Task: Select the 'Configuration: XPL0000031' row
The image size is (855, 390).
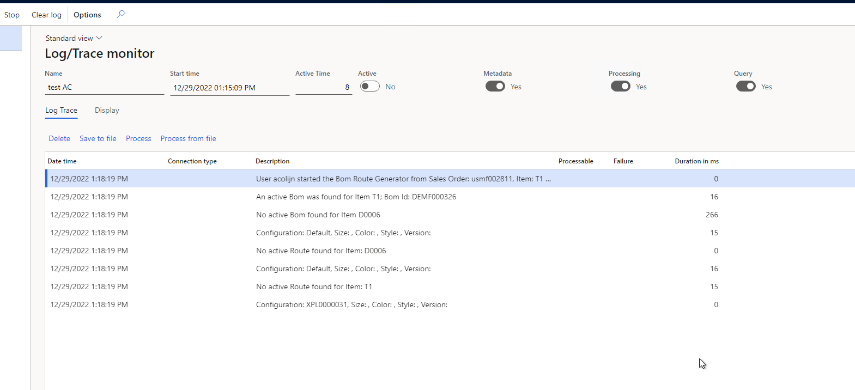Action: [x=450, y=304]
